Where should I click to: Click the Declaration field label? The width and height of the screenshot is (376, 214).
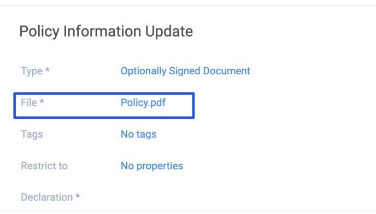coord(47,197)
